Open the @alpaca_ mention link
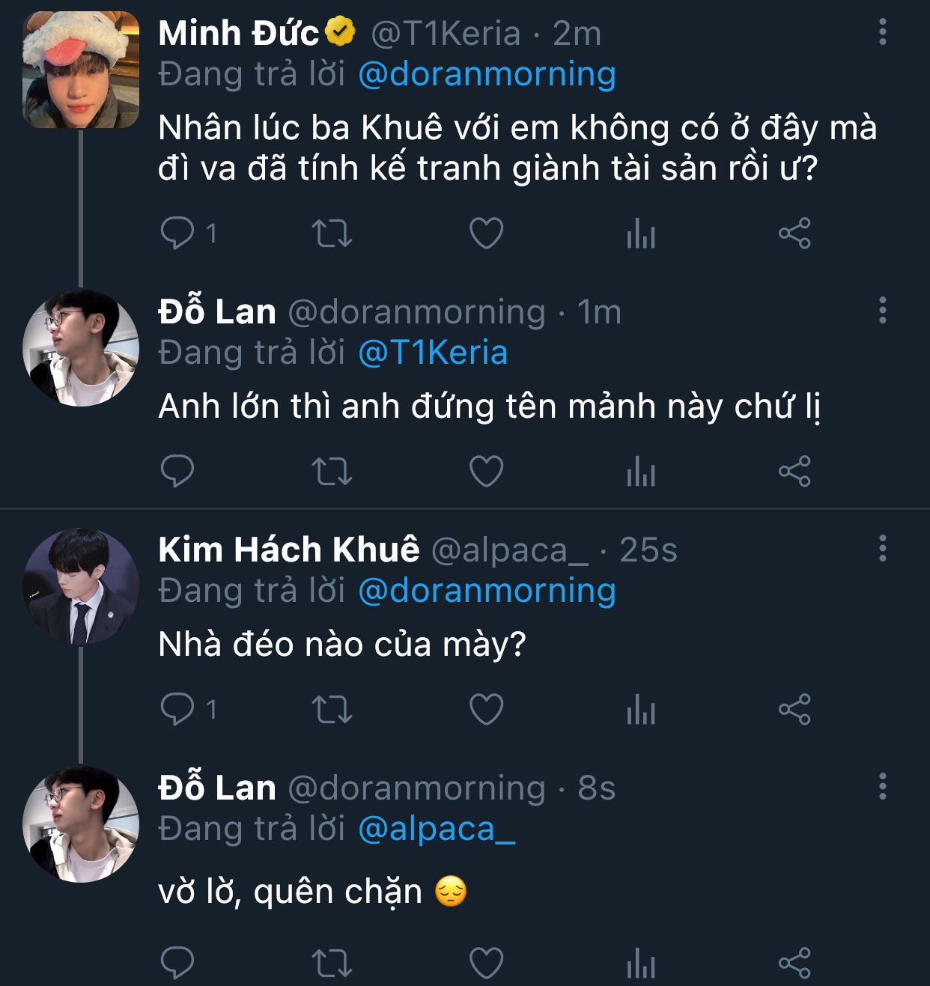The width and height of the screenshot is (930, 986). tap(437, 829)
